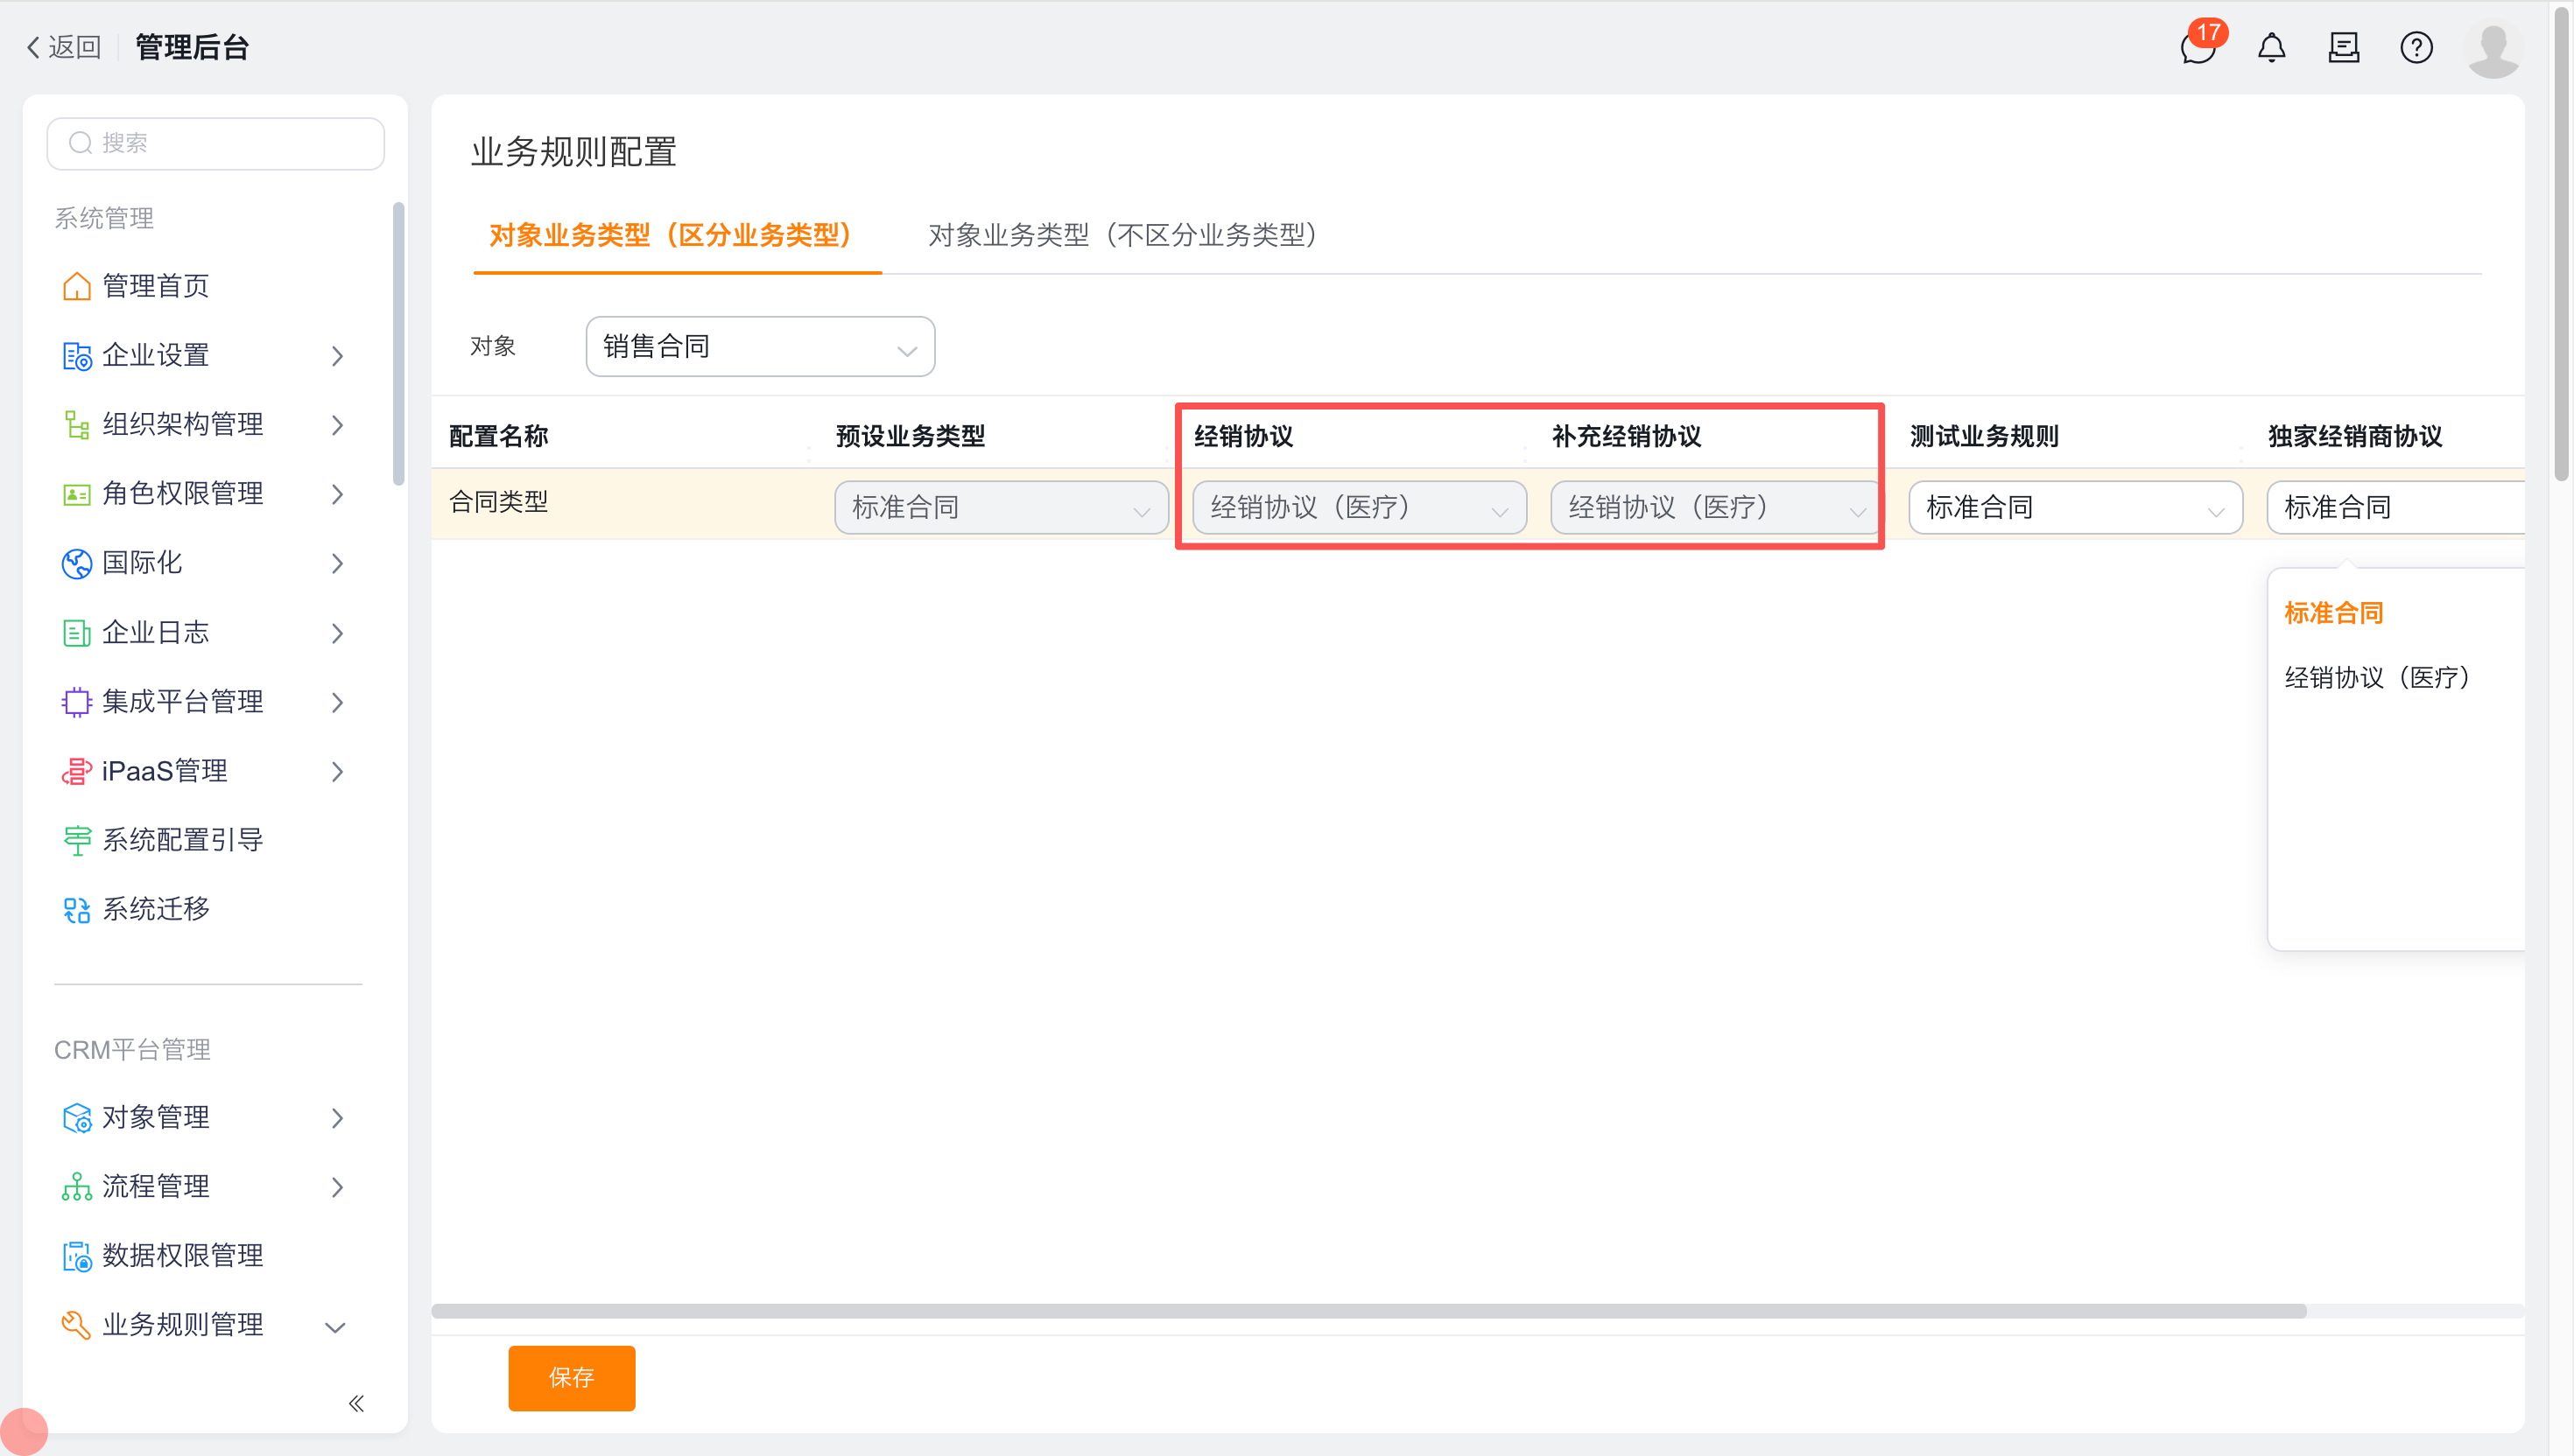Viewport: 2574px width, 1456px height.
Task: Open the 测试业务规则 标准合同 dropdown
Action: pos(2074,508)
